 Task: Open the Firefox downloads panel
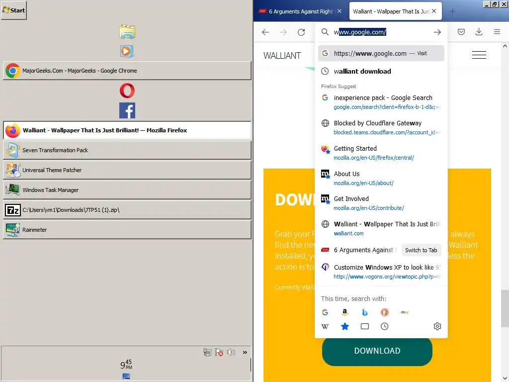click(479, 32)
